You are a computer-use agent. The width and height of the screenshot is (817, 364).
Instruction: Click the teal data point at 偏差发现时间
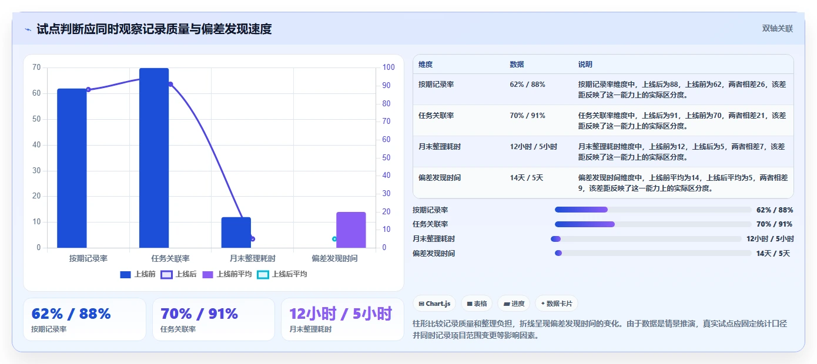pyautogui.click(x=334, y=239)
